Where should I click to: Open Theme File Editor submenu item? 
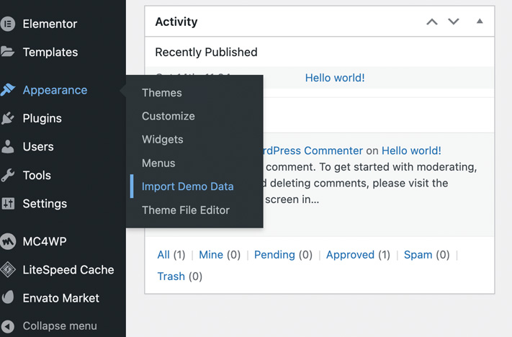(186, 210)
